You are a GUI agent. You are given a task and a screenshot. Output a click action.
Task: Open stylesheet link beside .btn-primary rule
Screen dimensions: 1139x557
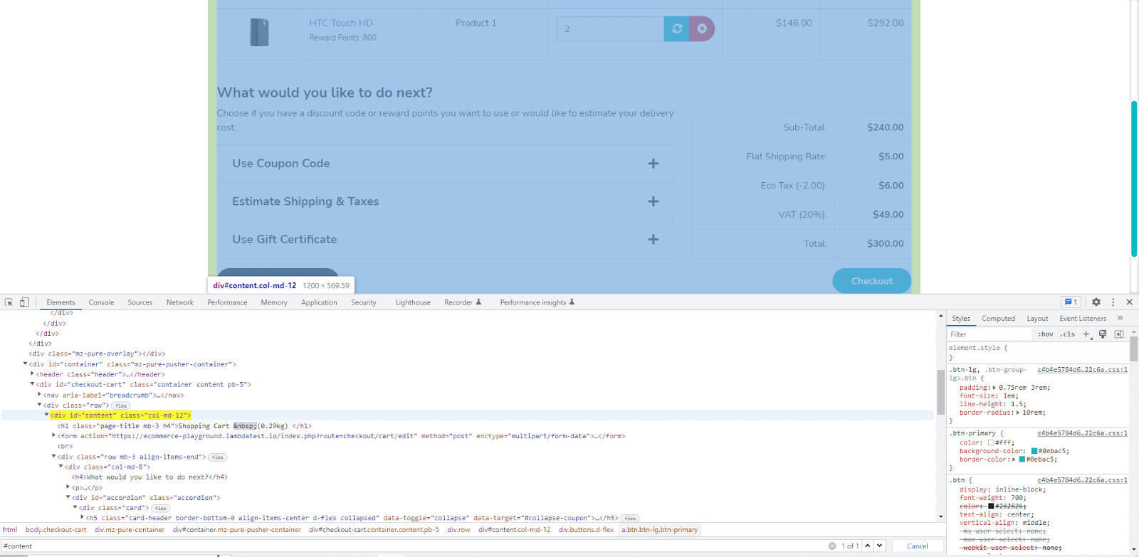pyautogui.click(x=1082, y=433)
